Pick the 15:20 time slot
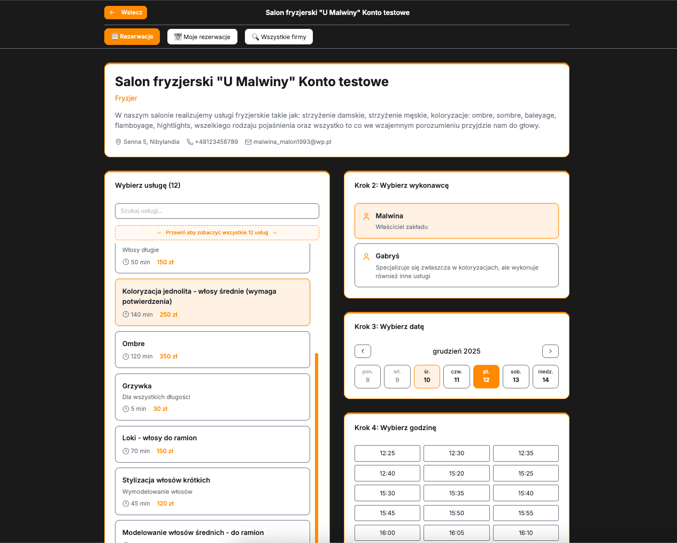Viewport: 677px width, 543px height. [x=456, y=473]
